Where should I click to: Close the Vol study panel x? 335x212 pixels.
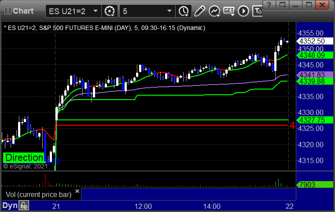pos(77,191)
